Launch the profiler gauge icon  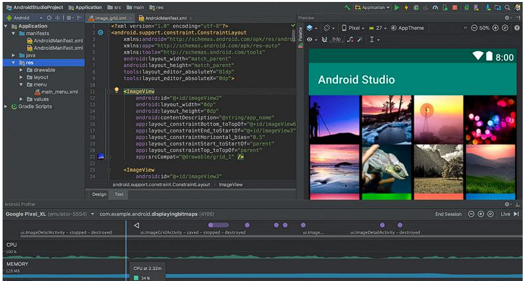pos(435,7)
